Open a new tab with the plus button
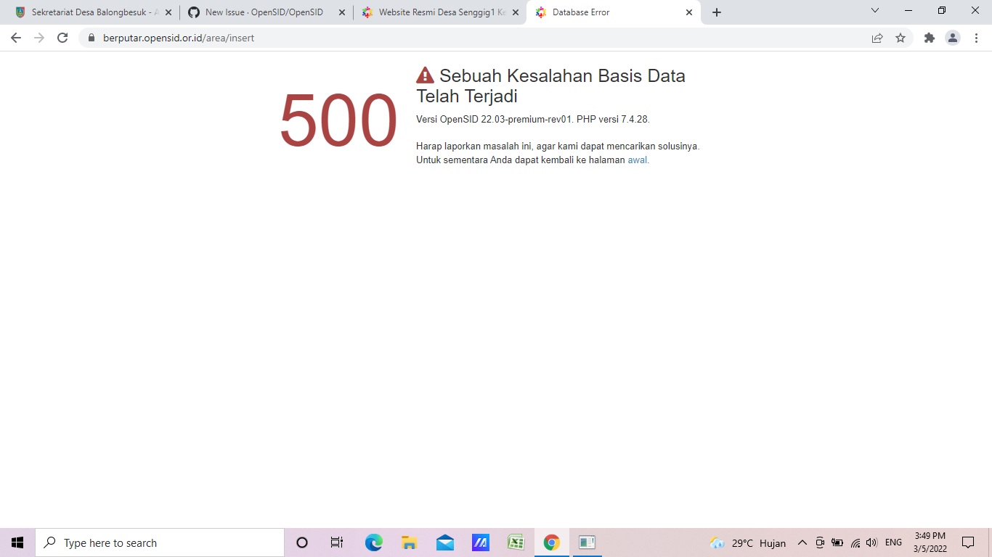Image resolution: width=992 pixels, height=557 pixels. (x=717, y=12)
